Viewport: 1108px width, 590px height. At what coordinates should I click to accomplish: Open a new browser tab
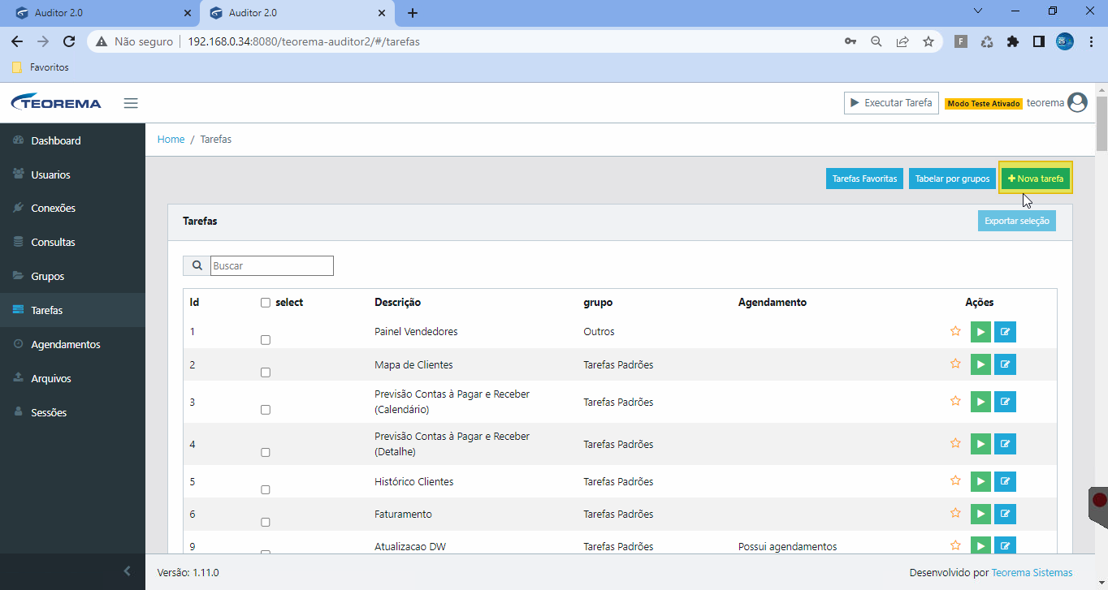pyautogui.click(x=413, y=13)
